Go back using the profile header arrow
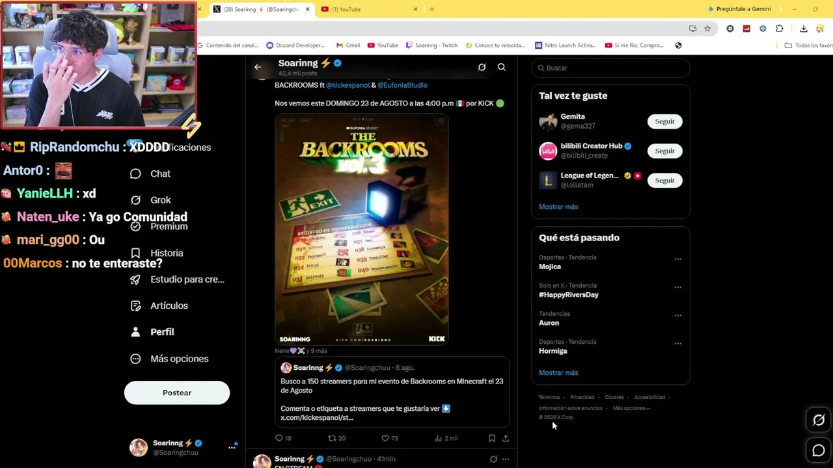Image resolution: width=833 pixels, height=468 pixels. tap(258, 67)
